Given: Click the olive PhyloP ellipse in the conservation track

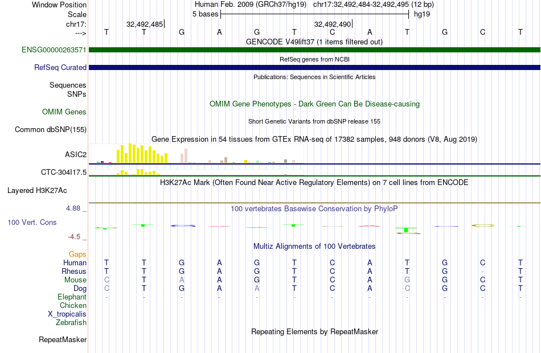Looking at the screenshot, I should tap(483, 225).
